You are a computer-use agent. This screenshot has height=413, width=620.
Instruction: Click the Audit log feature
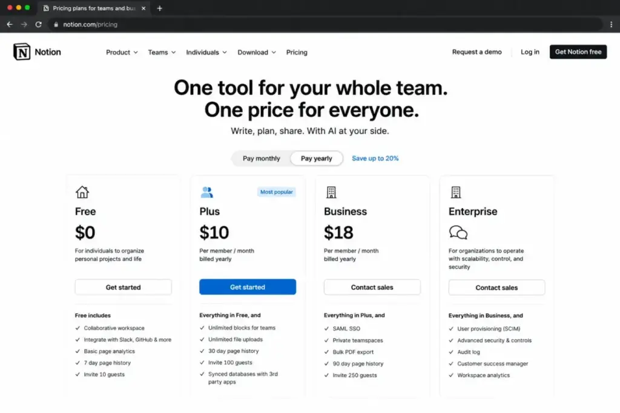click(x=468, y=352)
